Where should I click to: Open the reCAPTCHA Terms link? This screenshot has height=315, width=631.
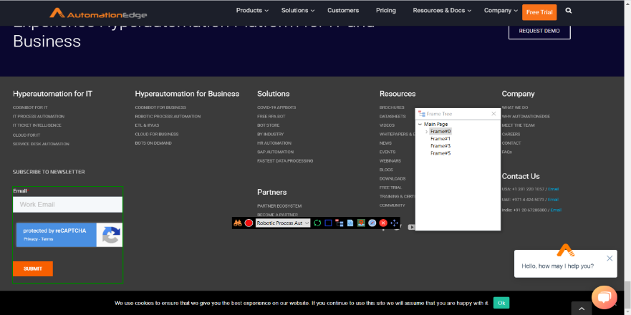(47, 239)
